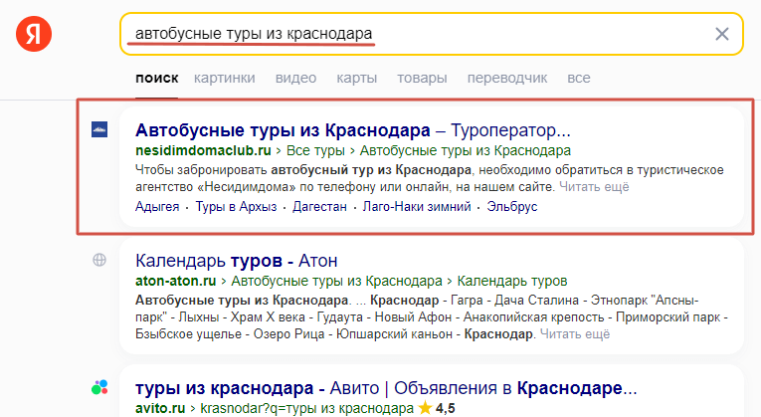
Task: Click the aton-aton.ru domain link
Action: tap(176, 281)
